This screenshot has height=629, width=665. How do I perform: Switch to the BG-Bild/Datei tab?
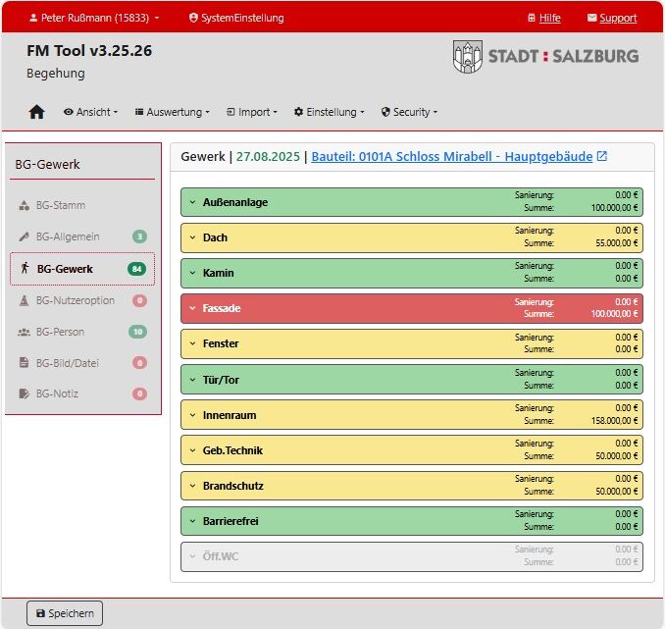pos(82,363)
